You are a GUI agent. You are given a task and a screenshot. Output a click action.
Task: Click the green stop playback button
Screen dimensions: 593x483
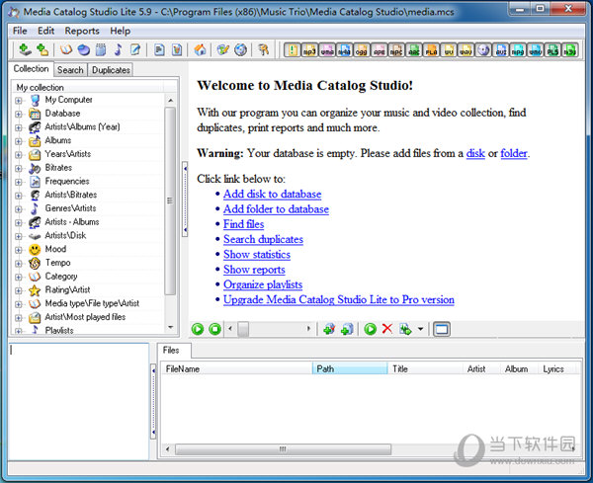(x=214, y=329)
